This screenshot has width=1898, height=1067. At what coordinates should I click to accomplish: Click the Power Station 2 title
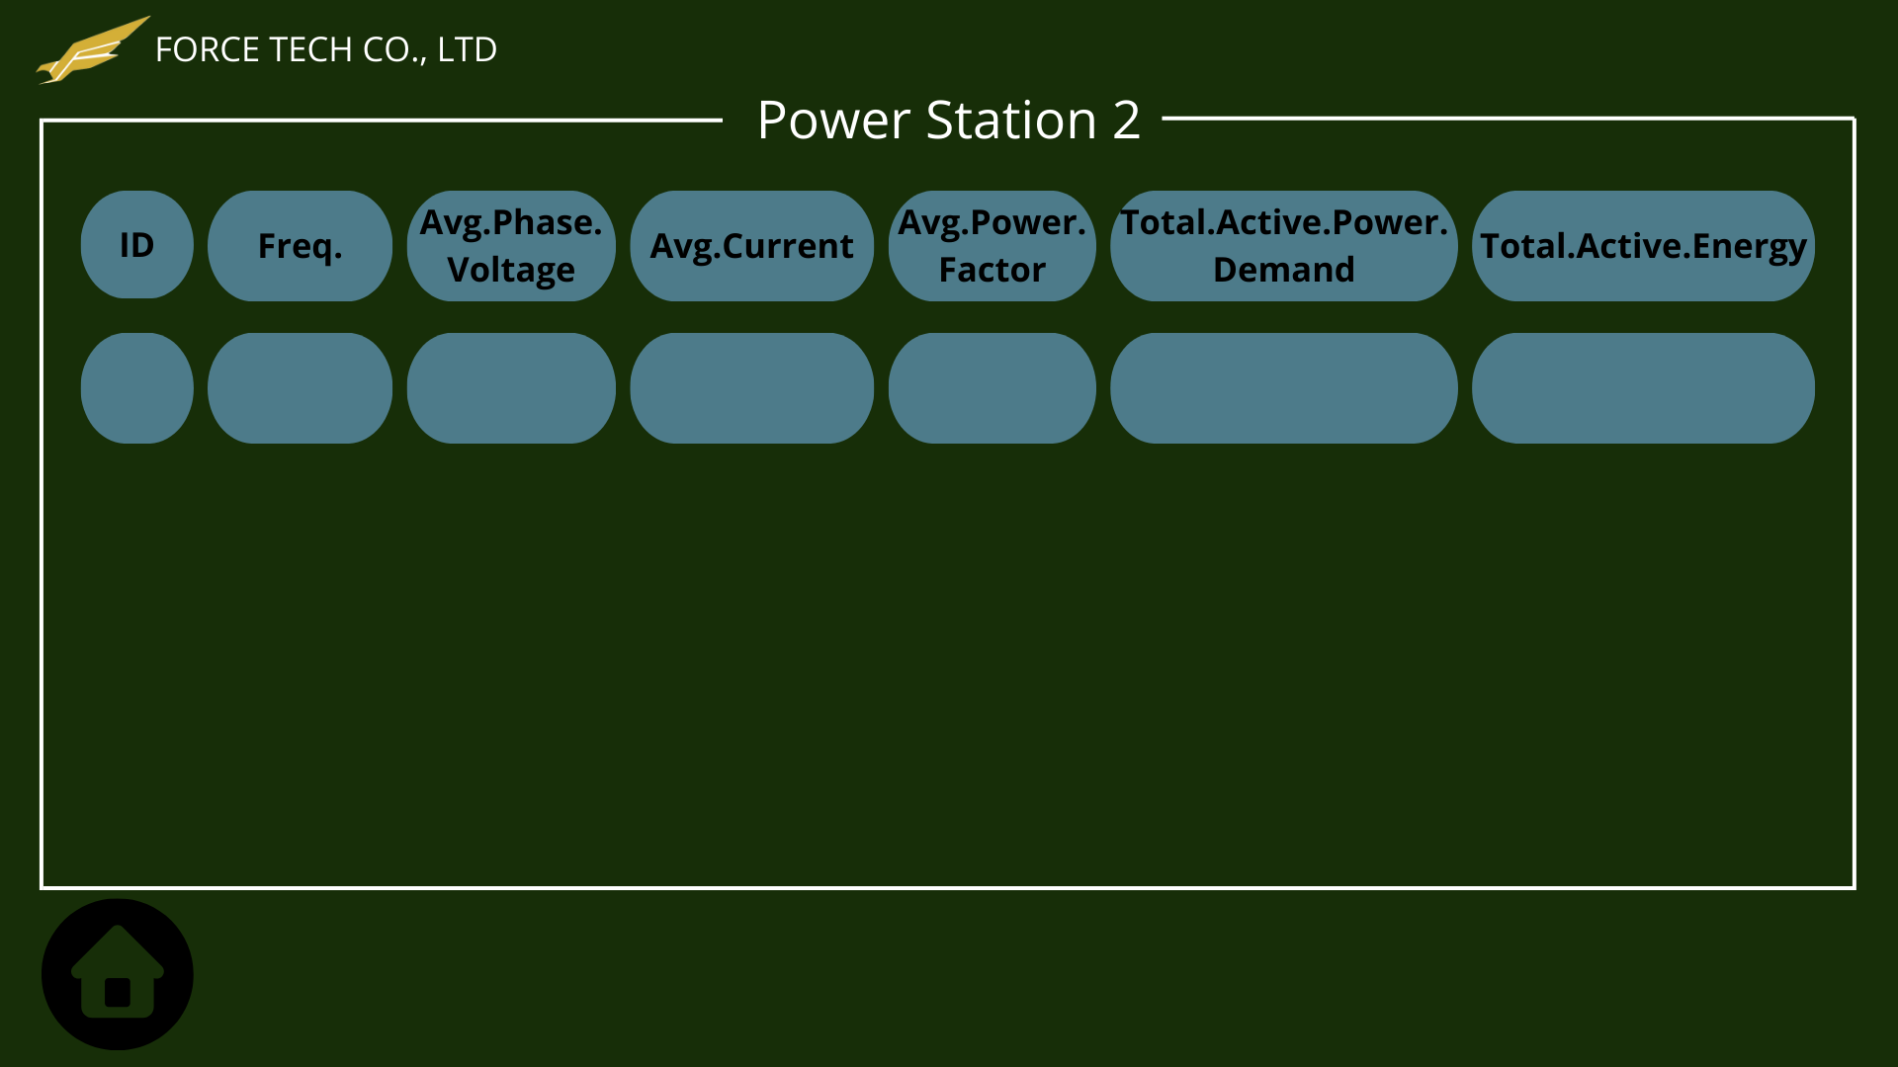949,121
